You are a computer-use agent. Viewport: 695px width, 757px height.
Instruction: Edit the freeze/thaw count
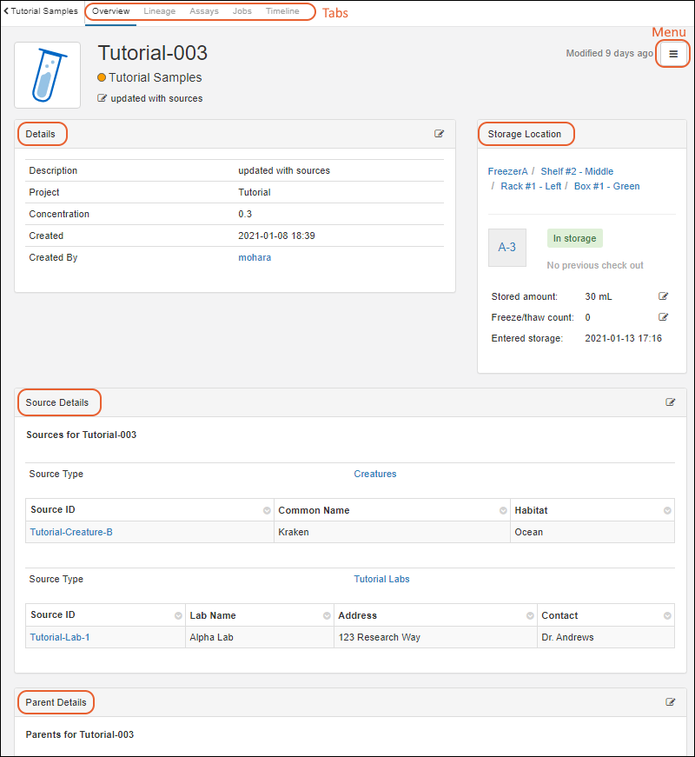coord(664,317)
